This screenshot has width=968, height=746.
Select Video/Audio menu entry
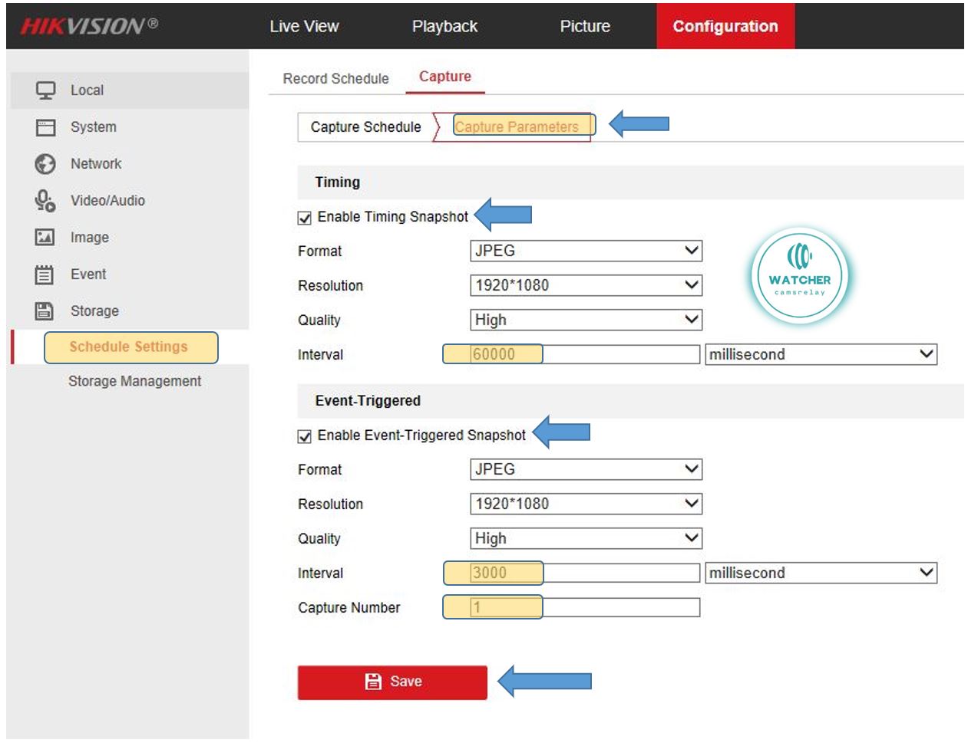click(130, 201)
